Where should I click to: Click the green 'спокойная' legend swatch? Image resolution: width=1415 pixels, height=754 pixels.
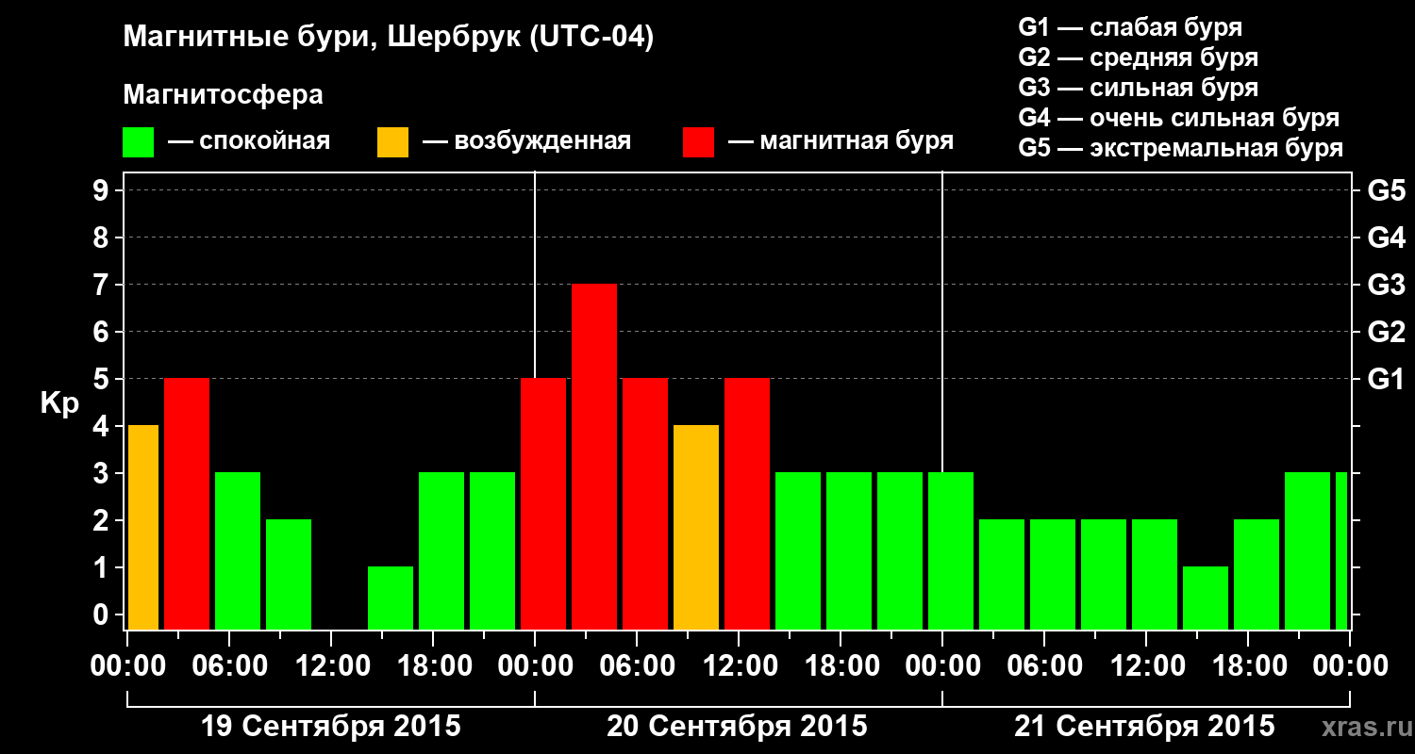pos(139,142)
